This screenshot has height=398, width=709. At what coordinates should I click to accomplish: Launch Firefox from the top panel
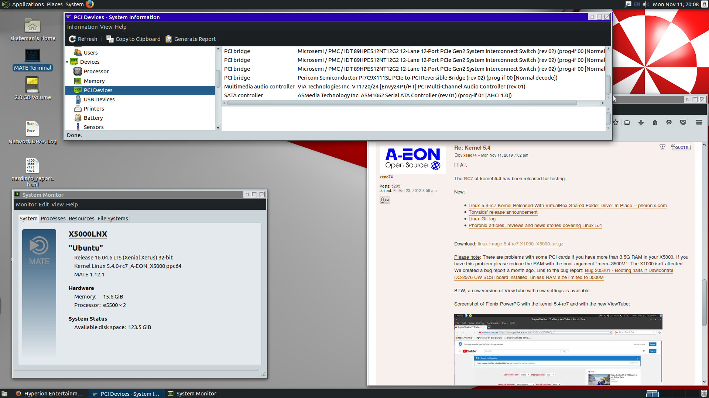click(90, 4)
